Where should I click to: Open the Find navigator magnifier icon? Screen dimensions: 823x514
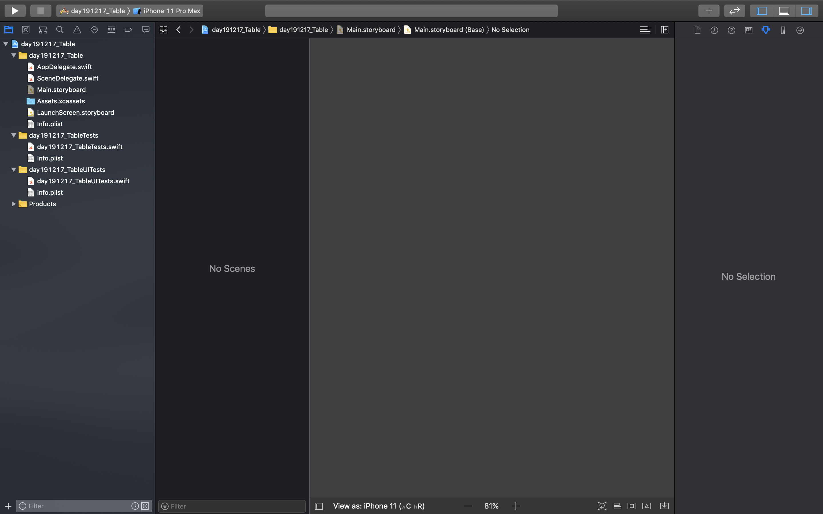pyautogui.click(x=60, y=30)
